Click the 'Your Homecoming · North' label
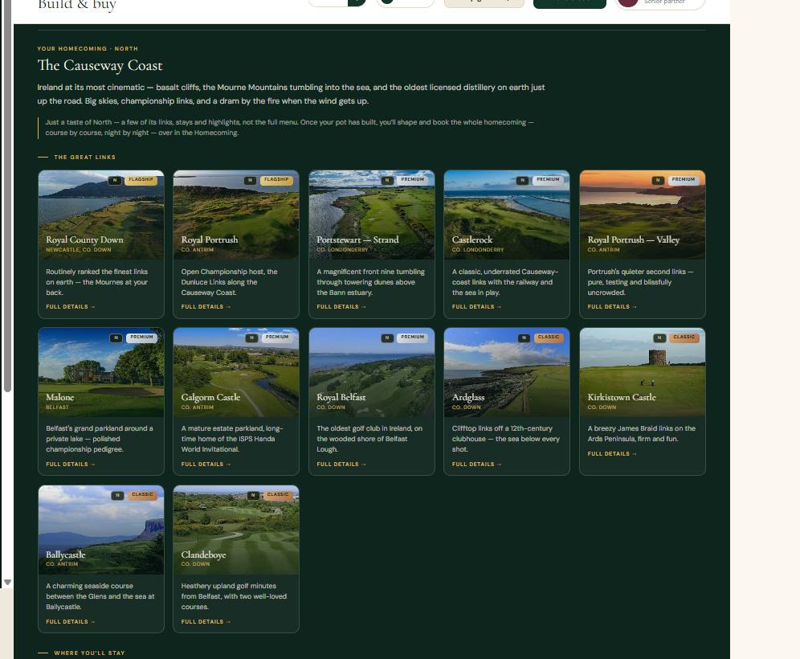This screenshot has width=800, height=659. (x=88, y=48)
